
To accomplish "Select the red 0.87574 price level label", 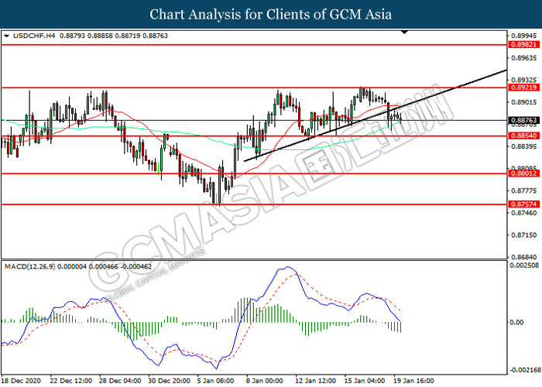I will (523, 204).
